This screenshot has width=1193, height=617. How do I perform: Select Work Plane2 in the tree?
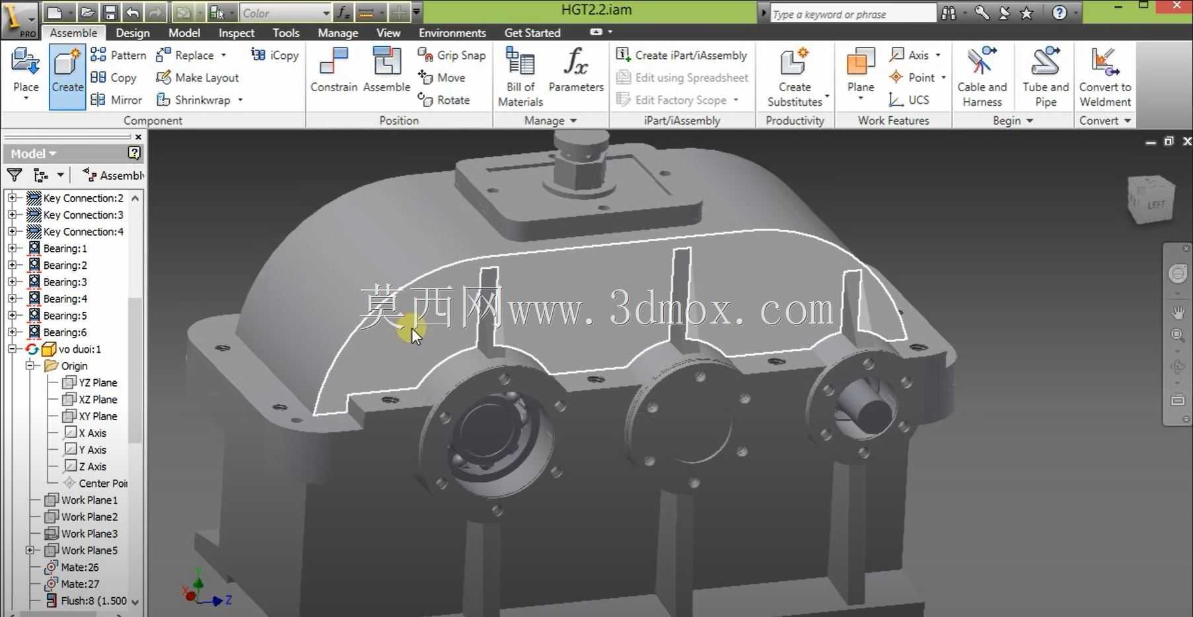tap(81, 517)
